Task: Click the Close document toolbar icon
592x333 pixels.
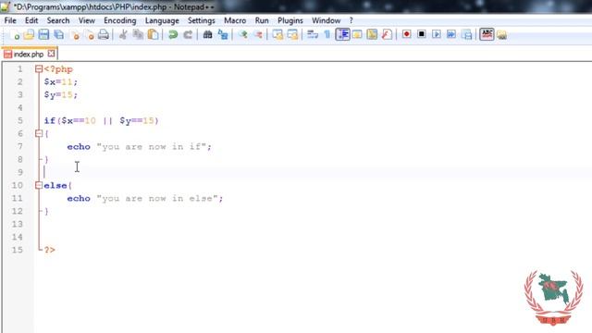Action: point(75,35)
